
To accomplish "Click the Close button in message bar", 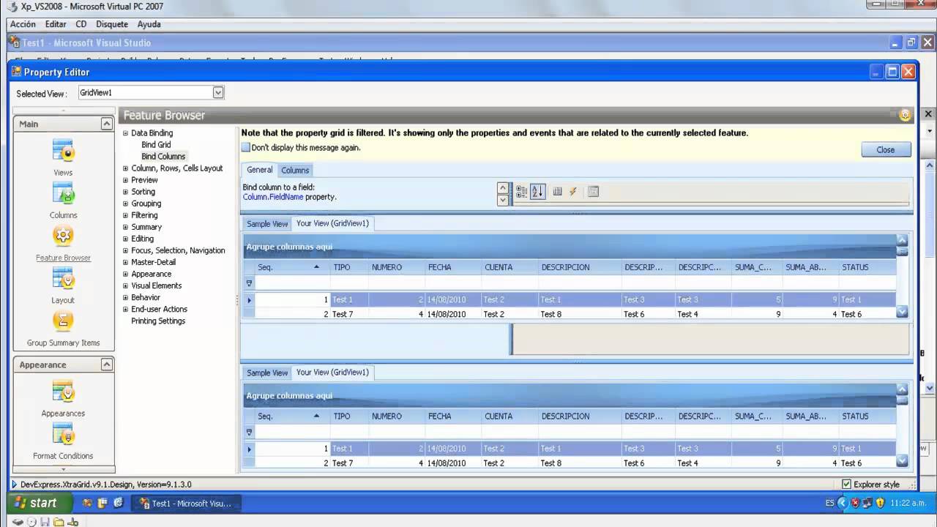I will [x=886, y=149].
